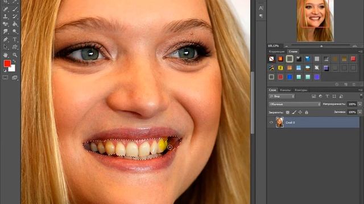Lock all layer attributes
The width and height of the screenshot is (364, 204).
pos(307,112)
